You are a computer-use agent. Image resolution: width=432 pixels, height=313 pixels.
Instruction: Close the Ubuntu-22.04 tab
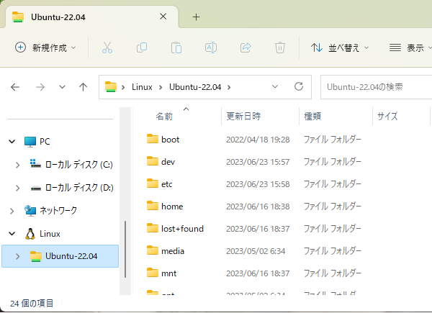[163, 17]
